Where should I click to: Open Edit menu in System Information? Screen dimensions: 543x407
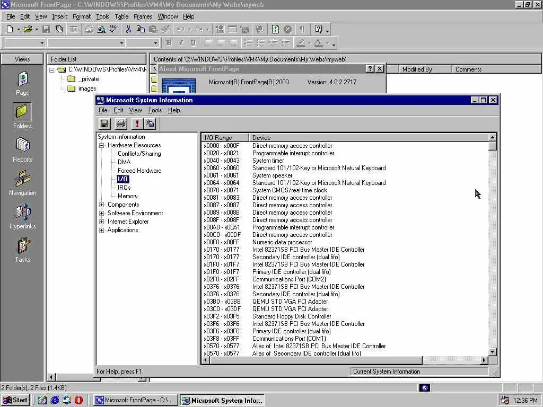(118, 110)
